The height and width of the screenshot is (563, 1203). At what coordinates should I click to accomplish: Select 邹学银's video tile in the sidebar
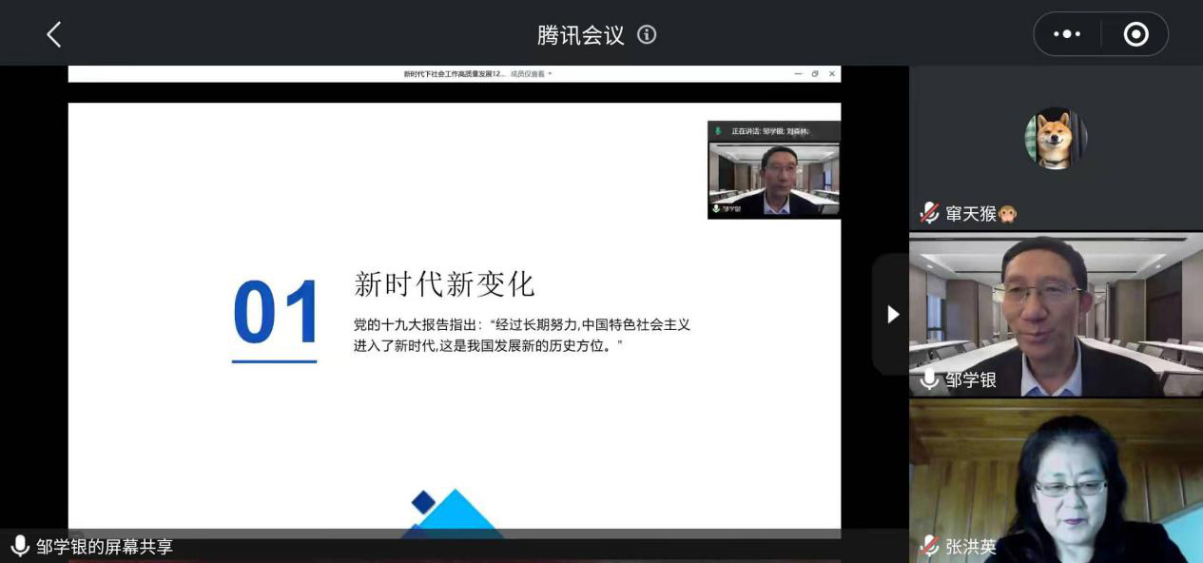1056,314
